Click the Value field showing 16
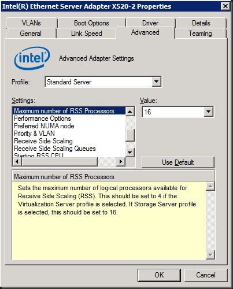This screenshot has height=289, width=233. [177, 112]
